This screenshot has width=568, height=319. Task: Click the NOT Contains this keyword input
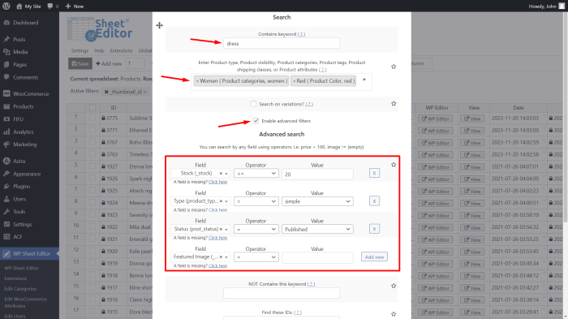282,293
